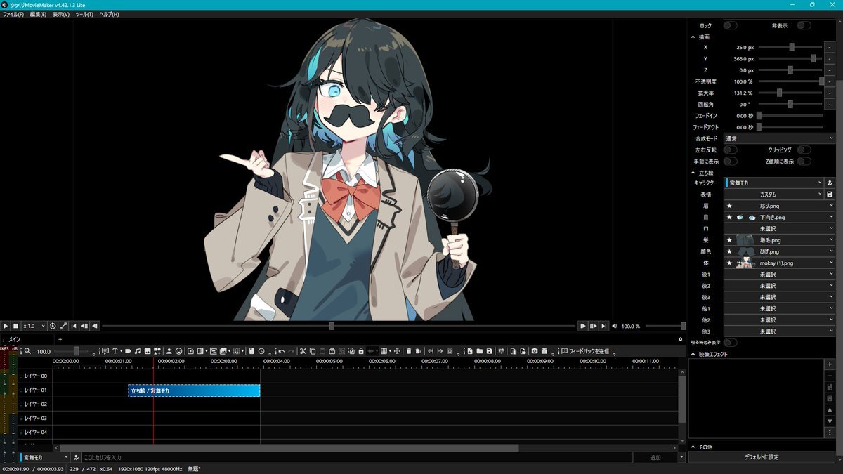Image resolution: width=843 pixels, height=474 pixels.
Task: Click the 回転角 rotation slider
Action: pyautogui.click(x=790, y=104)
